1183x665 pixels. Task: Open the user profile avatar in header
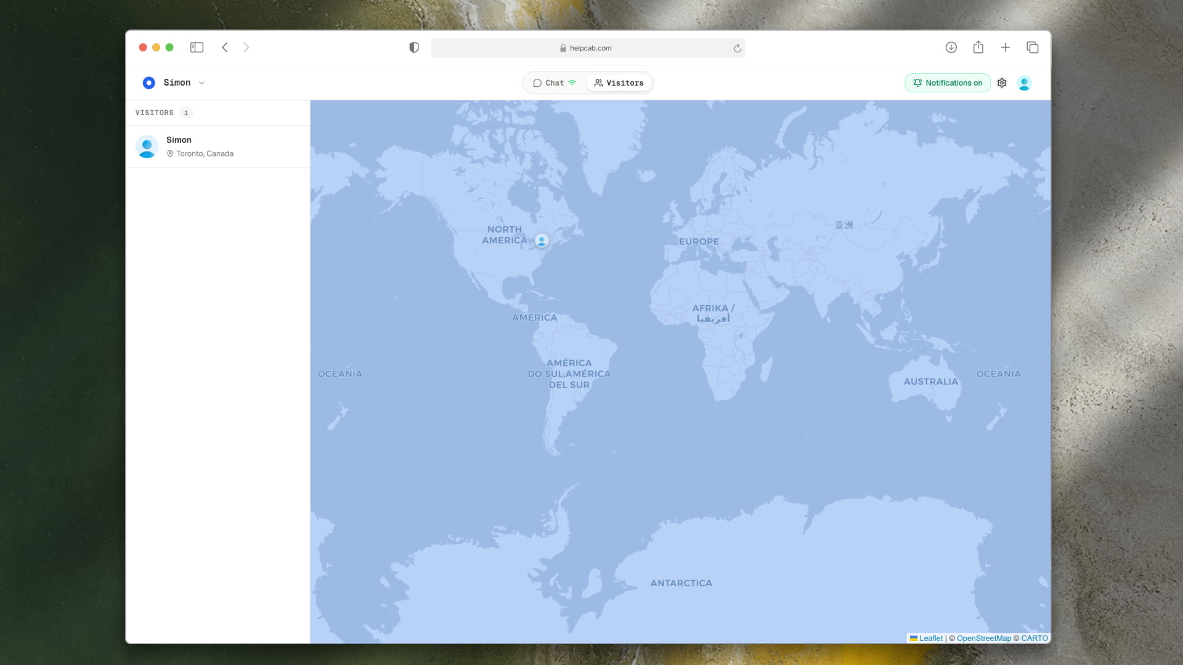pos(1024,83)
